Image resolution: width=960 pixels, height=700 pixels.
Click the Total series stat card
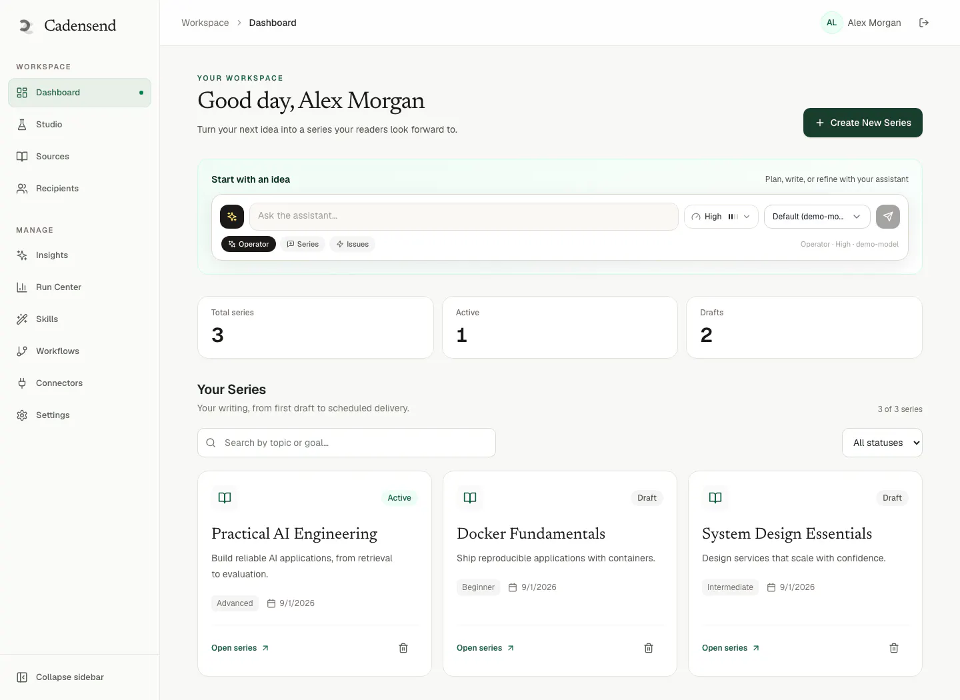click(315, 327)
